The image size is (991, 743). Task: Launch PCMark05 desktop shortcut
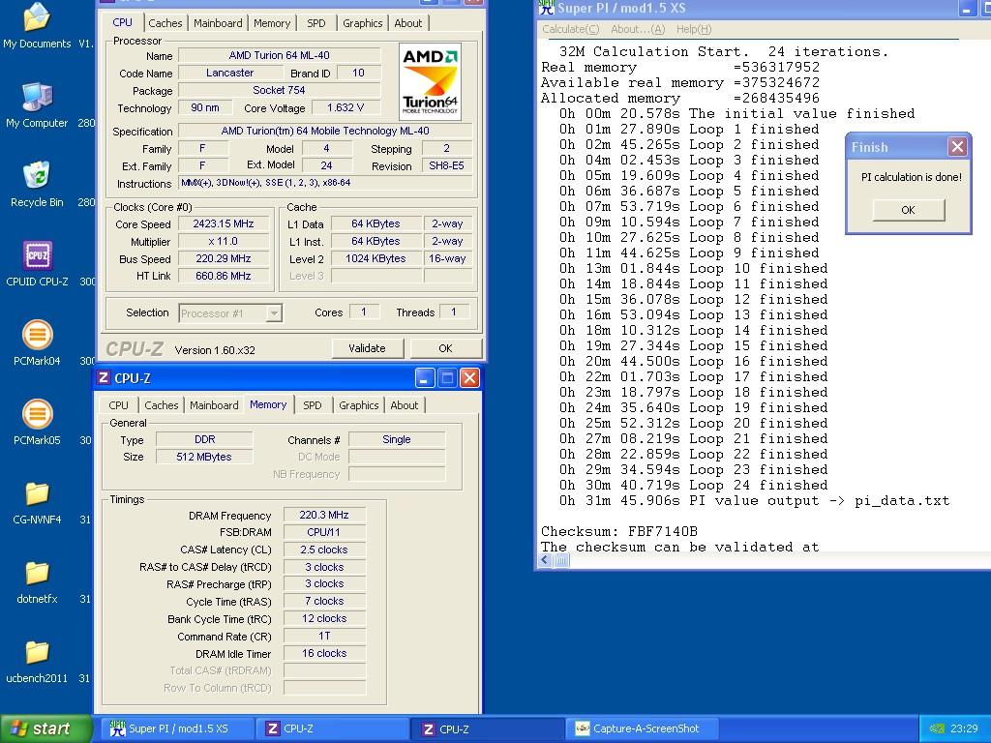pos(37,422)
